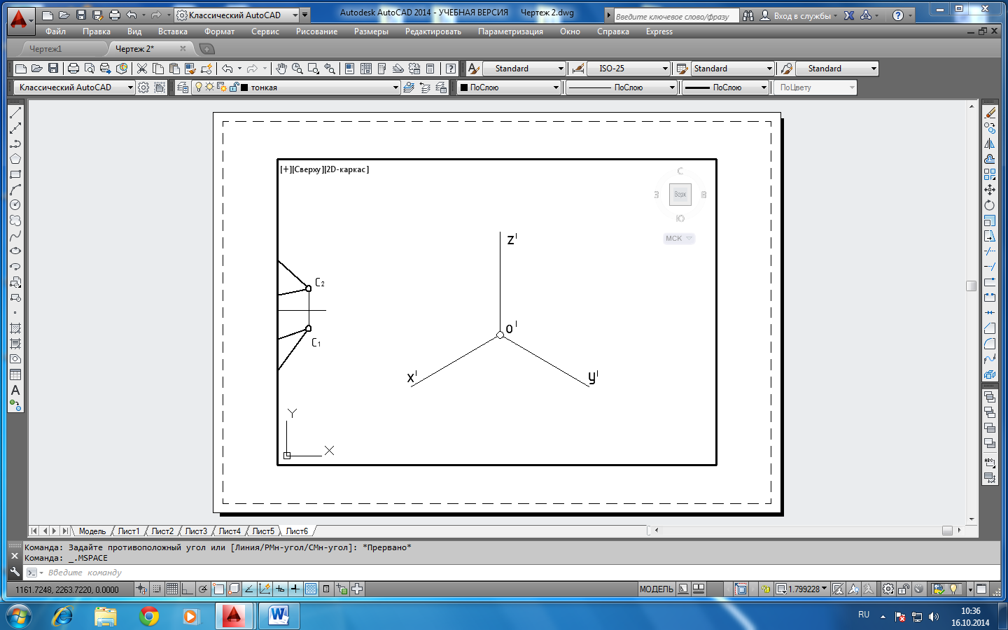
Task: Click the Undo arrow in Standard toolbar
Action: click(227, 69)
